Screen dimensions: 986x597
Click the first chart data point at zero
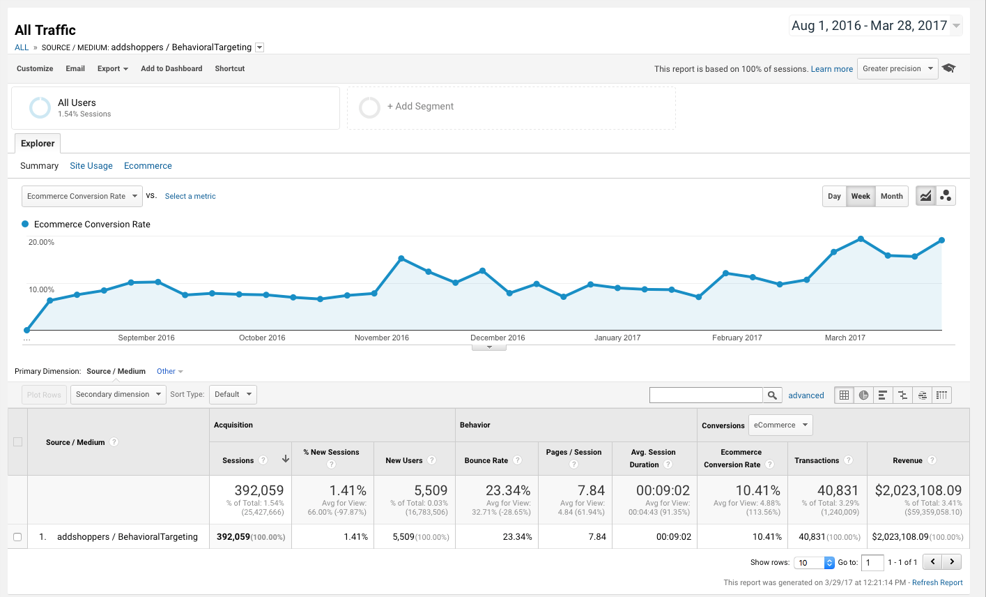[x=26, y=330]
